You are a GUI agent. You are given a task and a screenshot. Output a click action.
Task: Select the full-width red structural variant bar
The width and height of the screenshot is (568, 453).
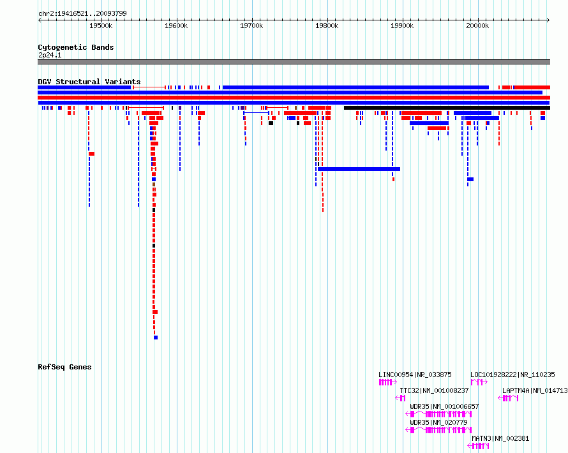tap(294, 98)
